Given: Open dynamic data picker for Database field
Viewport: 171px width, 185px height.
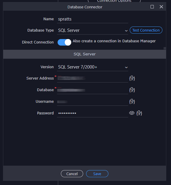Looking at the screenshot, I should click(132, 90).
